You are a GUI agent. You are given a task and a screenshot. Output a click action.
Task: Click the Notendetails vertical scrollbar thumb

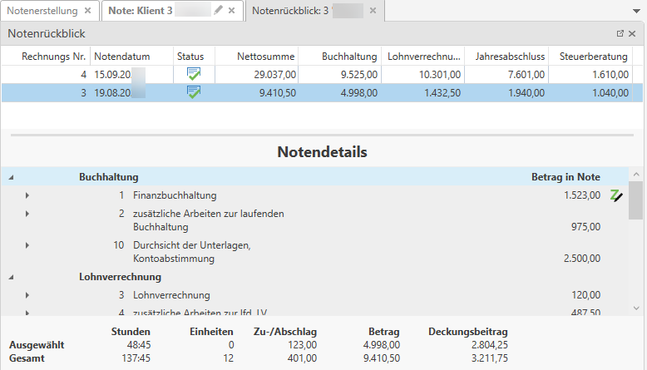[635, 200]
